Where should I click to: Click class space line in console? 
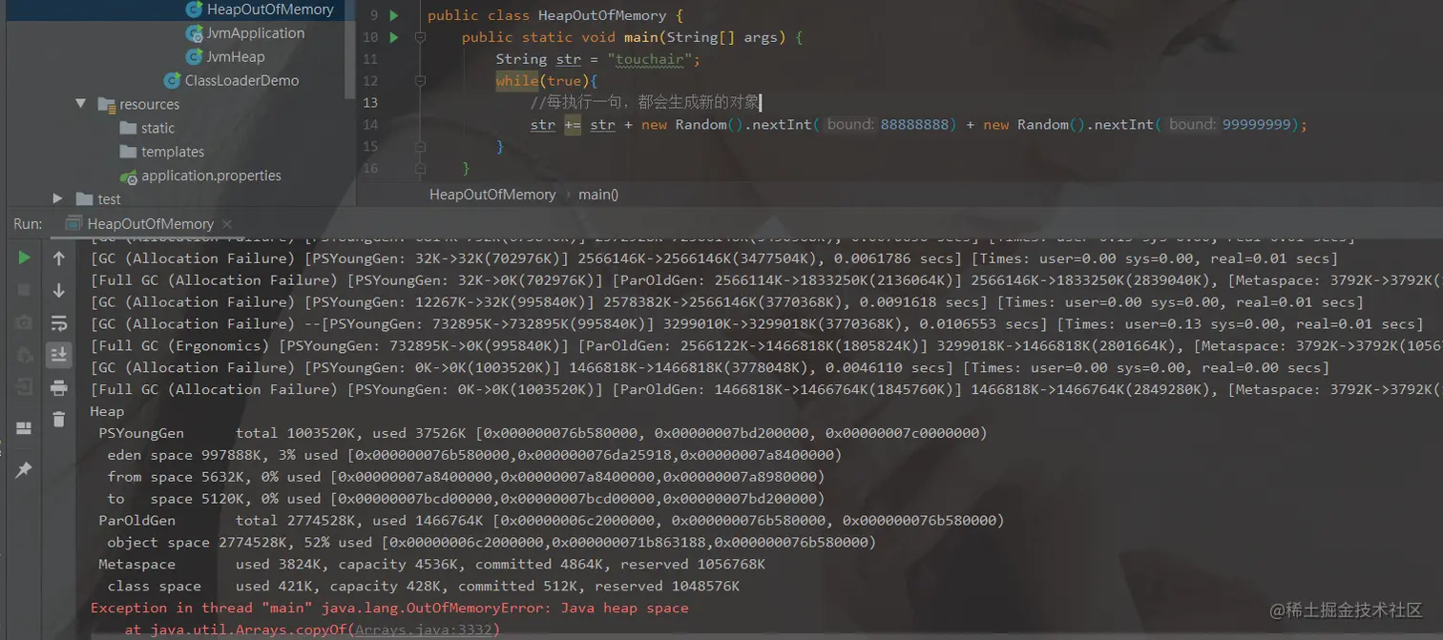pos(423,587)
